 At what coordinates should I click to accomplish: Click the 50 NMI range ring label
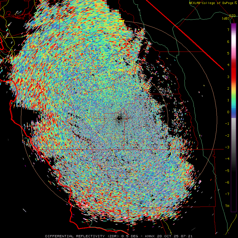point(119,70)
